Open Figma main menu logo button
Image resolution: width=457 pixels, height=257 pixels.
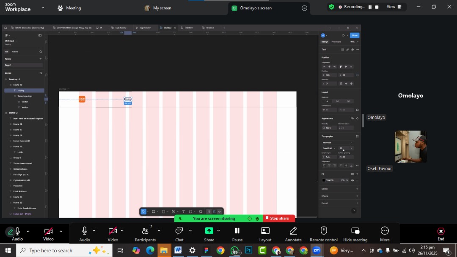(6, 35)
